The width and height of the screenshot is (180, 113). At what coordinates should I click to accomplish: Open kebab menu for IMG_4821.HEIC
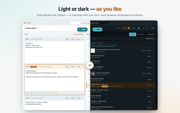(x=153, y=62)
